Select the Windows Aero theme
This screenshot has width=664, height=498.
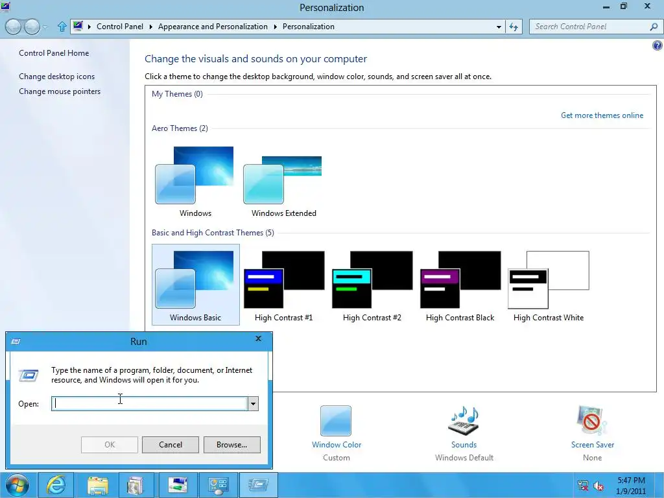point(195,182)
